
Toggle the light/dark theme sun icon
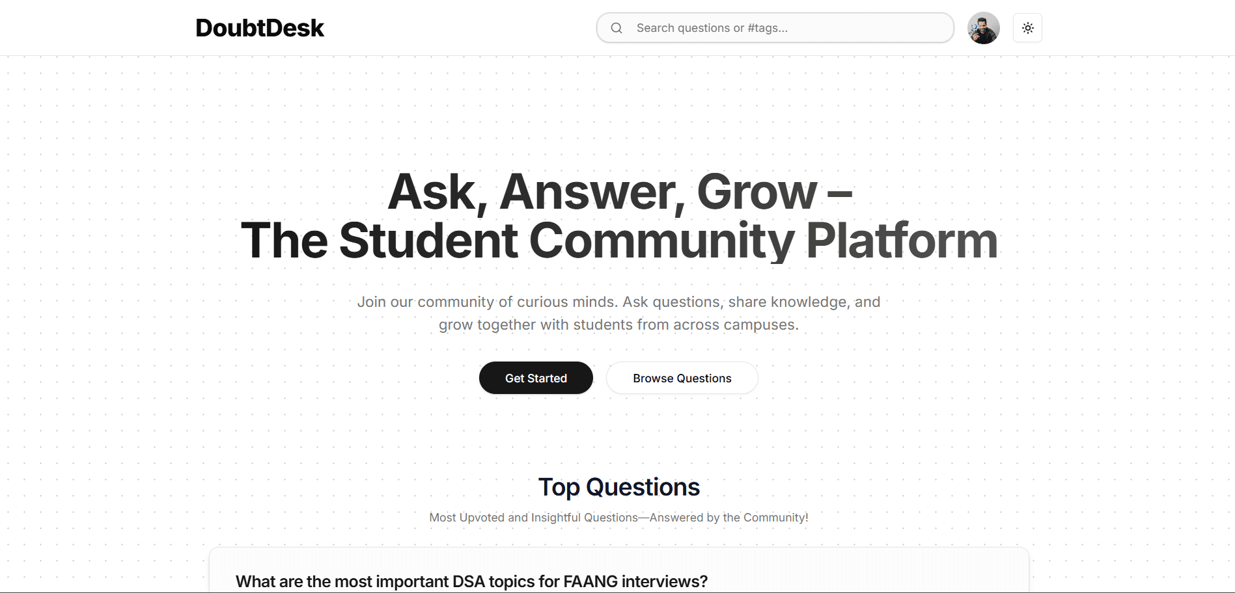pos(1027,28)
